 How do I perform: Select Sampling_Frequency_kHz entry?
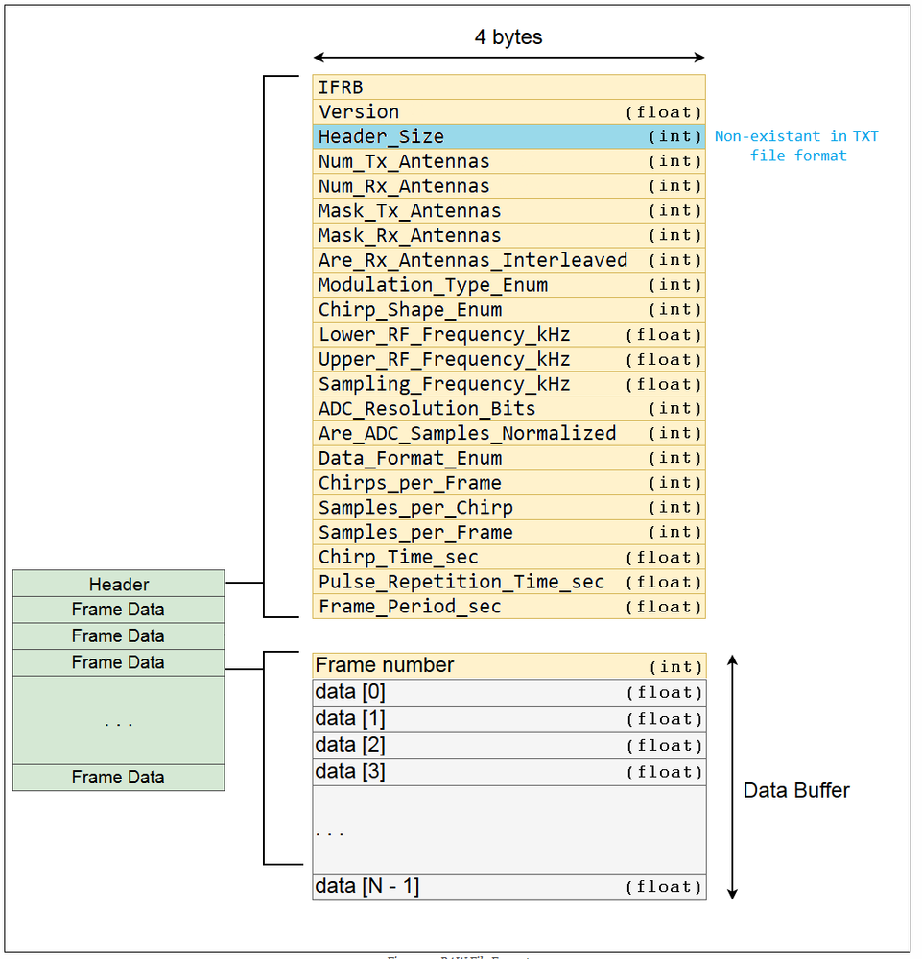508,383
